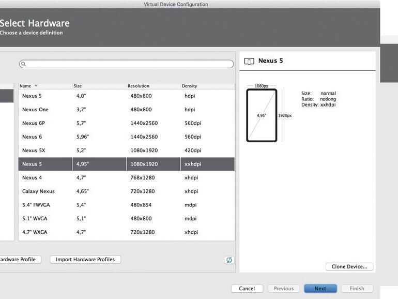Select the highlighted Nexus 5 row name
The height and width of the screenshot is (299, 398).
pos(32,164)
